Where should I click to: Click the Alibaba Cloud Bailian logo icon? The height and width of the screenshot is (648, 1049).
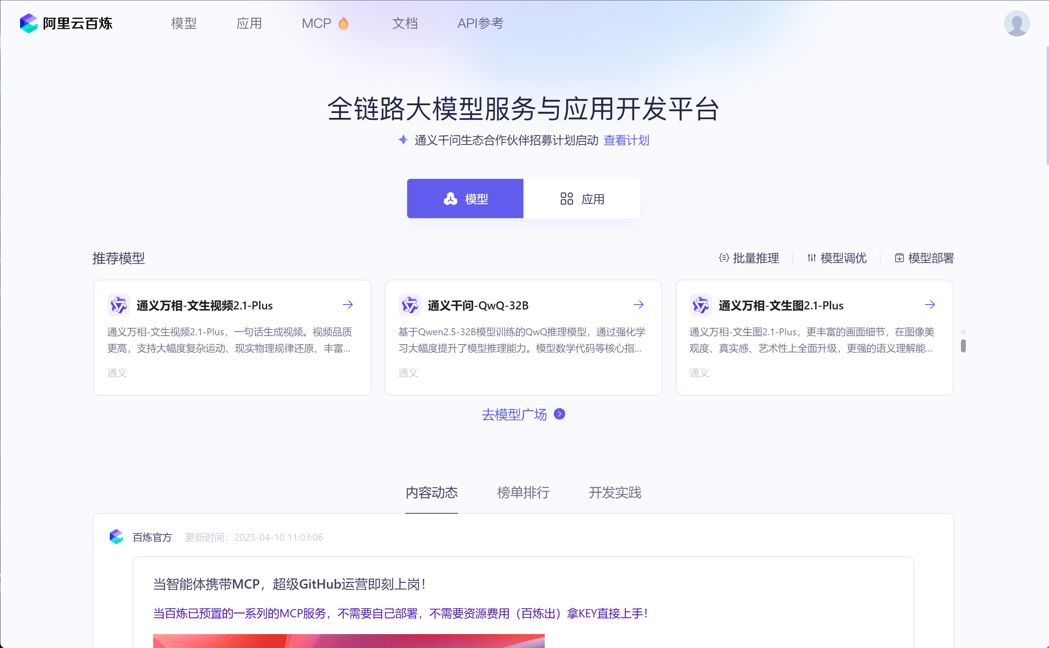click(x=28, y=23)
